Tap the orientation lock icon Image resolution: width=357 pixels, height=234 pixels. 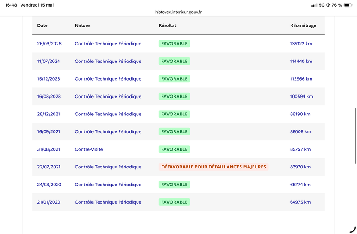(328, 5)
